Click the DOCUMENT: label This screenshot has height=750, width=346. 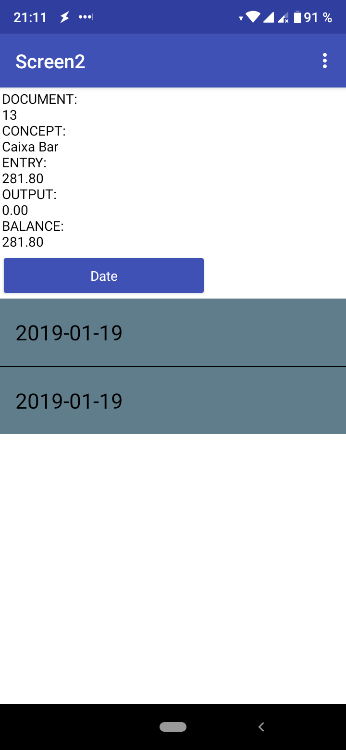[x=40, y=100]
